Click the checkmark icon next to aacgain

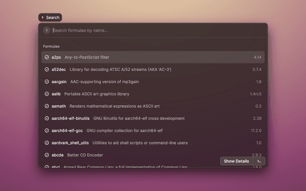pyautogui.click(x=47, y=82)
